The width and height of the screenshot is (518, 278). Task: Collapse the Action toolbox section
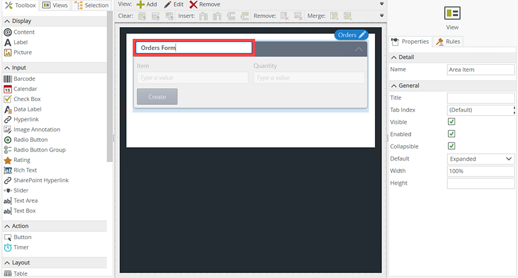7,226
